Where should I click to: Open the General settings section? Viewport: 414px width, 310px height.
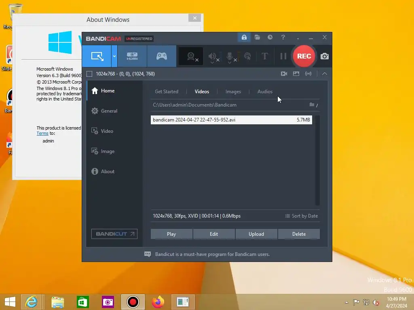coord(114,111)
